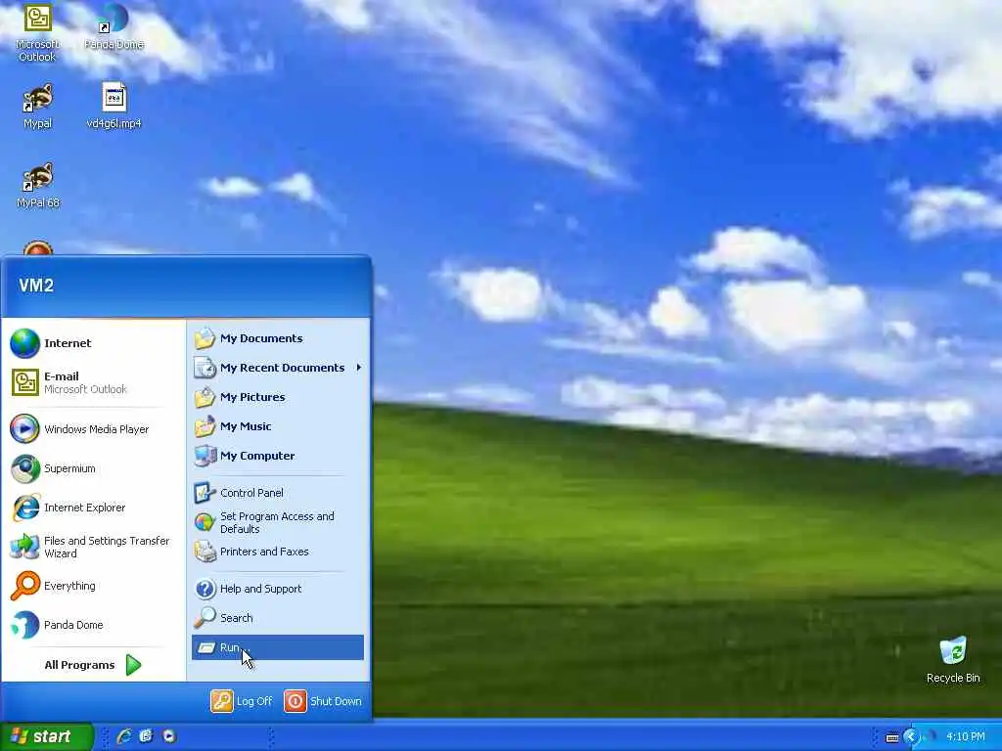Open My Computer

[277, 456]
